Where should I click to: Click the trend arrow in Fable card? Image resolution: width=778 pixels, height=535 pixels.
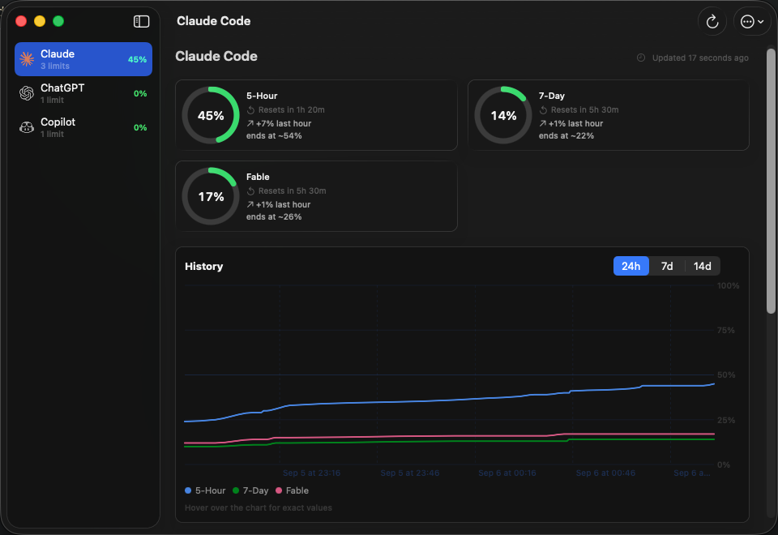point(250,204)
